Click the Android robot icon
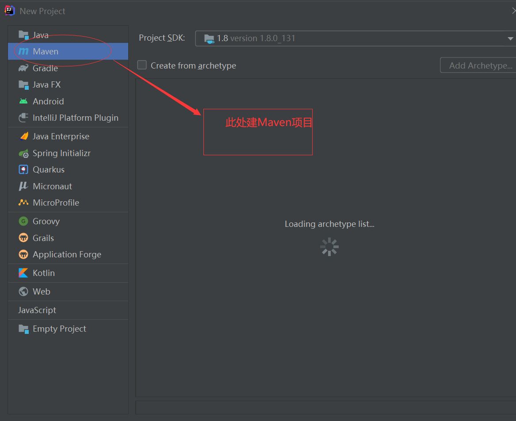 (23, 101)
